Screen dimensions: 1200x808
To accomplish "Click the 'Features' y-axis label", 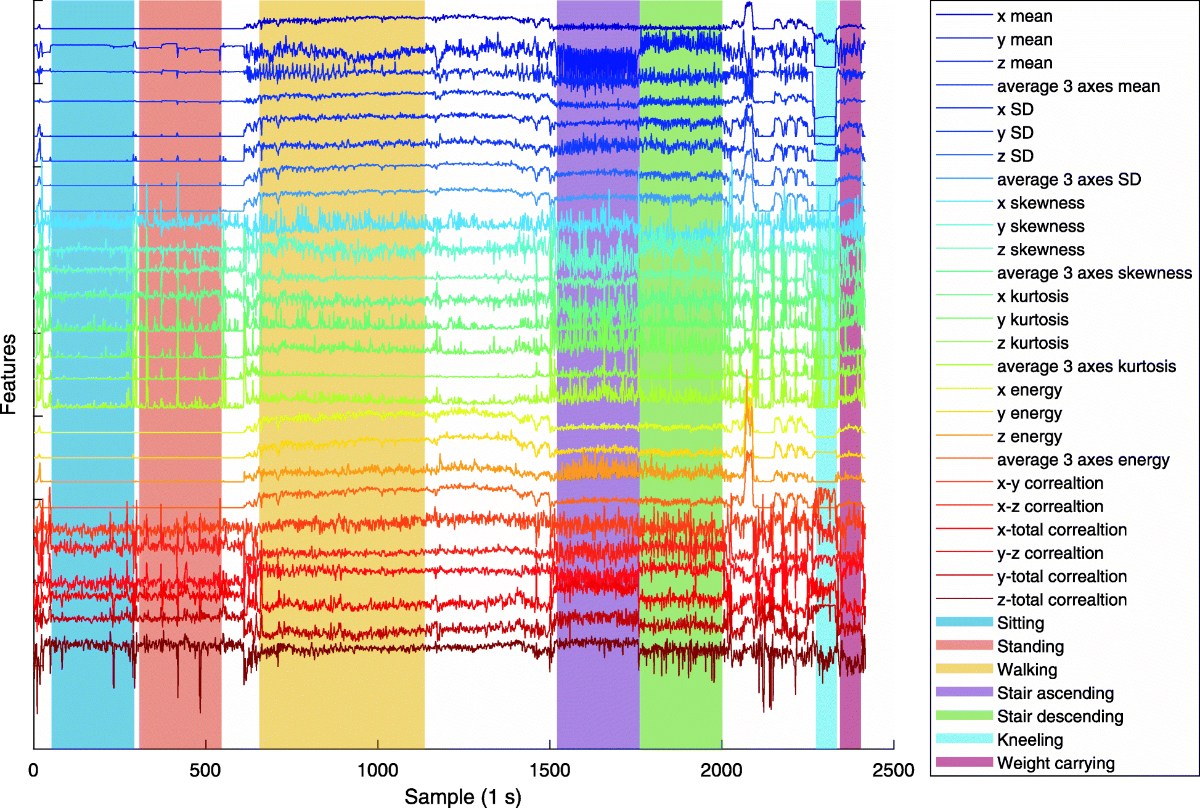I will pyautogui.click(x=9, y=374).
